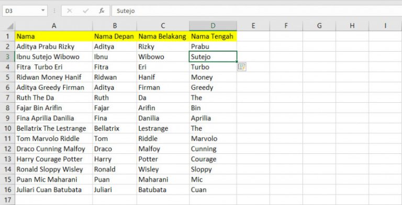Select column C header
This screenshot has height=205, width=402.
(163, 26)
